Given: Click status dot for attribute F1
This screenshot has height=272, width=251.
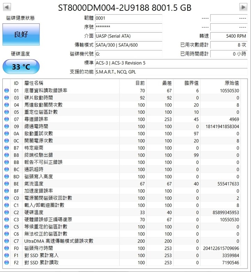Looking at the screenshot, I should pyautogui.click(x=7, y=256).
